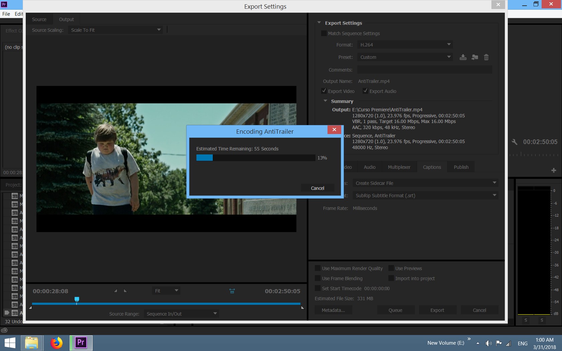Image resolution: width=562 pixels, height=351 pixels.
Task: Click the Action Center flag icon
Action: pyautogui.click(x=499, y=343)
